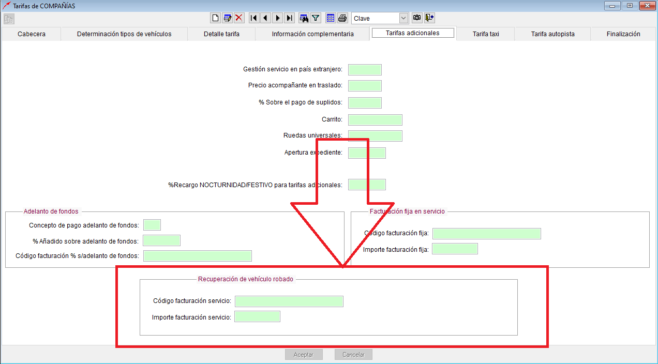This screenshot has height=364, width=658.
Task: Go to the next record
Action: pyautogui.click(x=277, y=18)
